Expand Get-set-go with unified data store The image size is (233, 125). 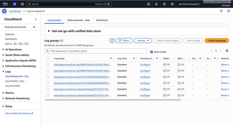coord(49,31)
